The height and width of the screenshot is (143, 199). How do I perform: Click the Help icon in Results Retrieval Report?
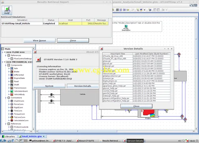(x=7, y=10)
